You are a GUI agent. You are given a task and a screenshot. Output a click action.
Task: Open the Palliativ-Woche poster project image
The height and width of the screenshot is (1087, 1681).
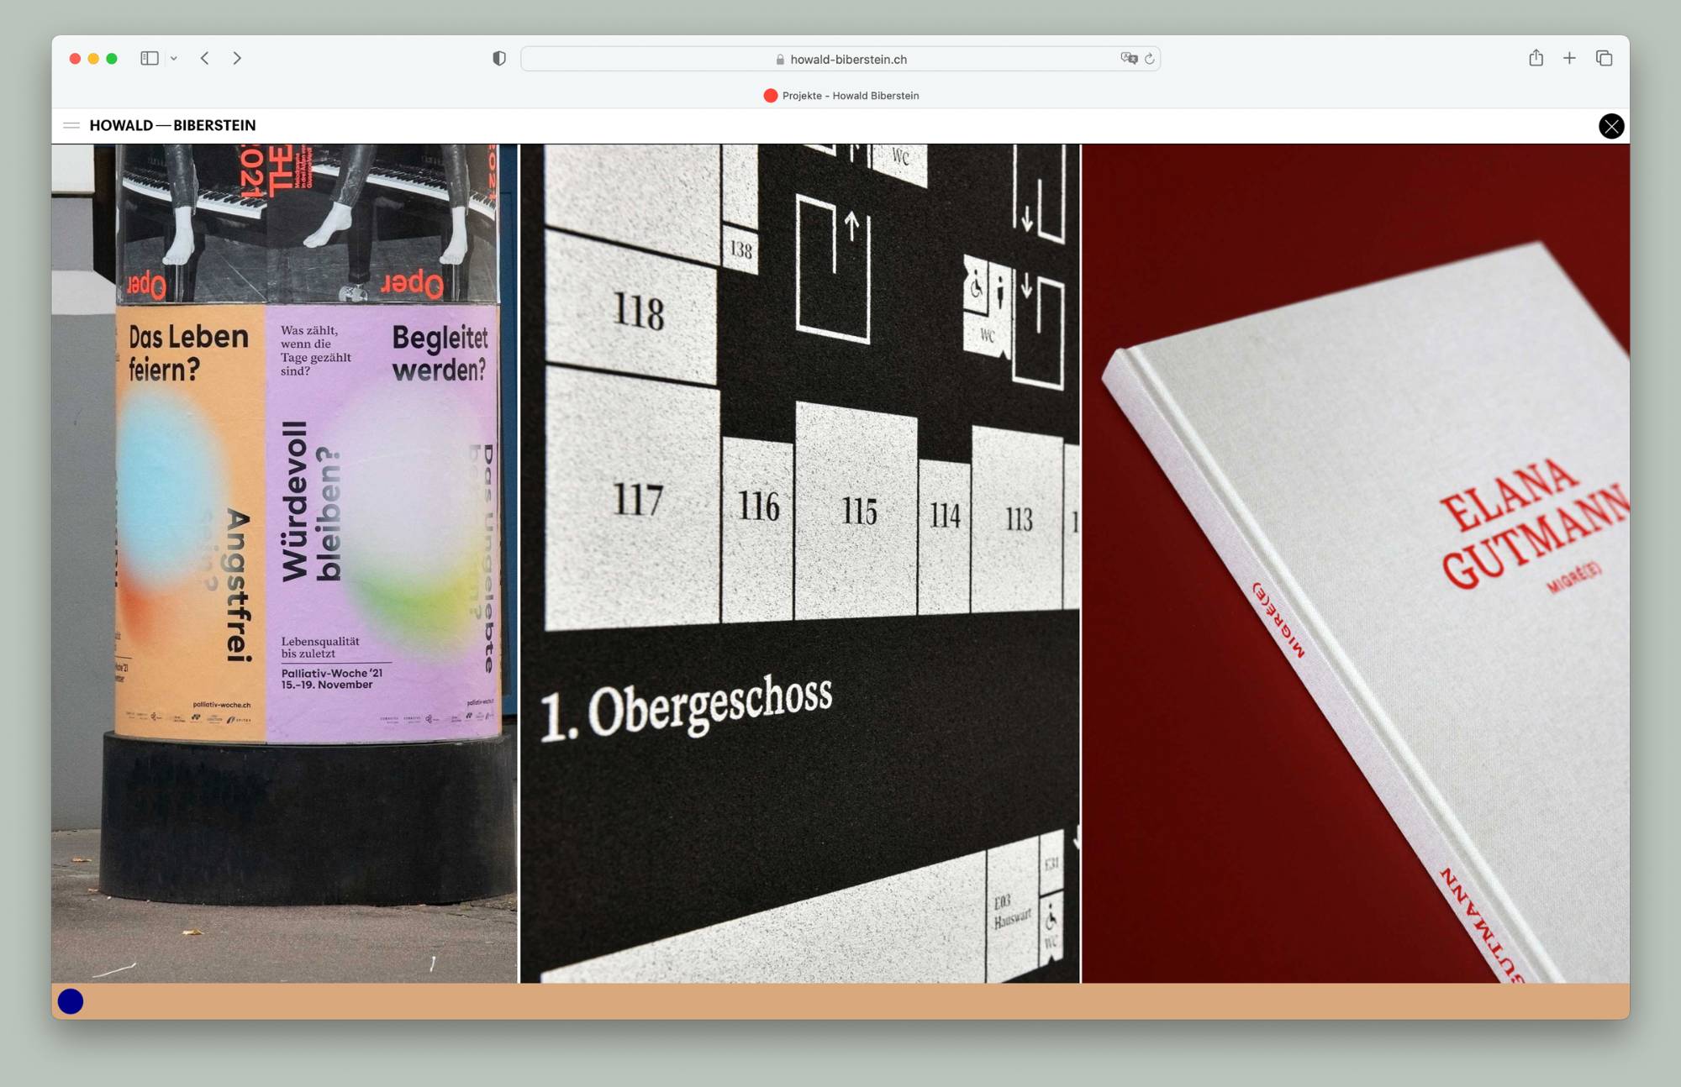click(285, 563)
